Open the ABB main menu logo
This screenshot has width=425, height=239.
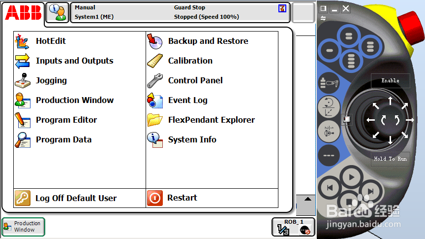[23, 13]
